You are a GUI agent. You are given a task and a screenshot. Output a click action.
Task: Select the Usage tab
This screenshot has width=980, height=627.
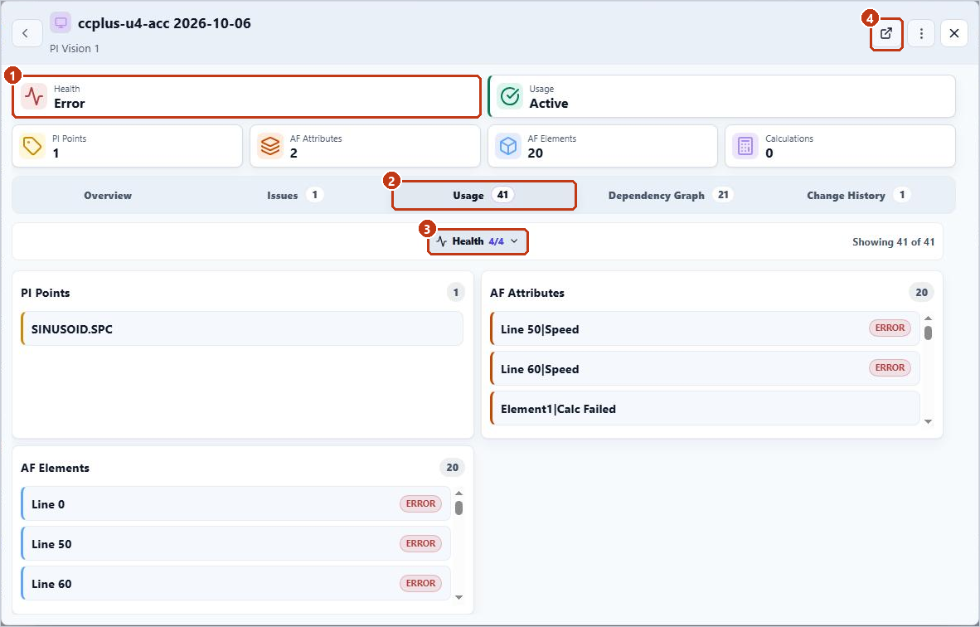click(x=483, y=196)
